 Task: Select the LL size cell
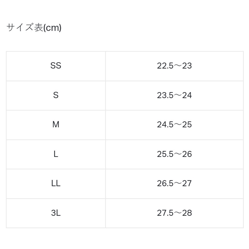(56, 184)
